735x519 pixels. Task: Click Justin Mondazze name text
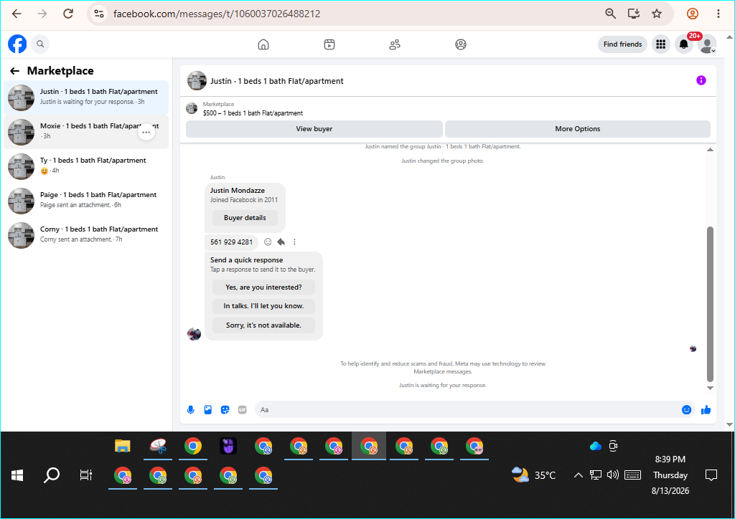pos(237,191)
